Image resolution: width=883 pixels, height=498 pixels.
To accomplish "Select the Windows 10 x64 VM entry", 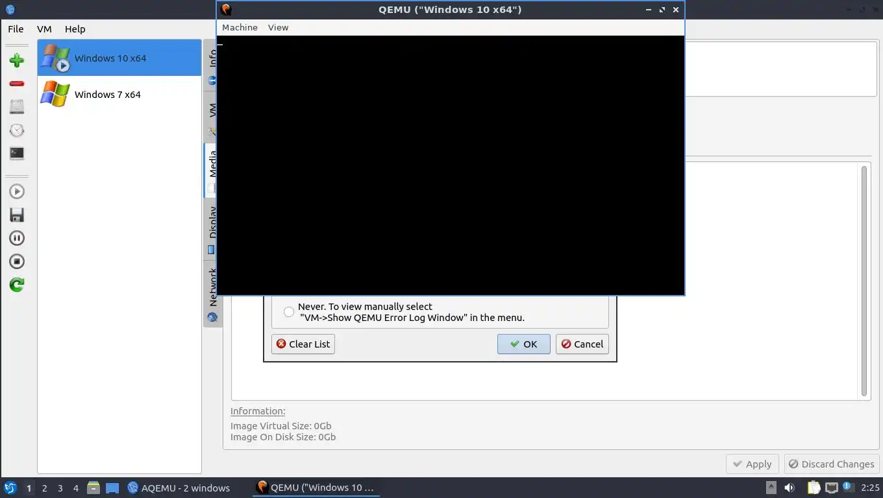I will tap(119, 58).
